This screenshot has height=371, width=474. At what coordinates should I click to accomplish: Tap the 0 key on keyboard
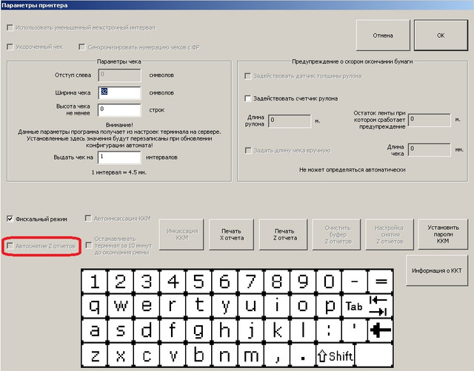[x=329, y=282]
